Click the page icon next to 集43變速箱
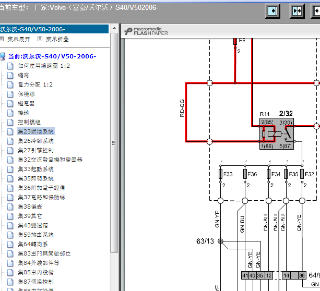 [10, 225]
